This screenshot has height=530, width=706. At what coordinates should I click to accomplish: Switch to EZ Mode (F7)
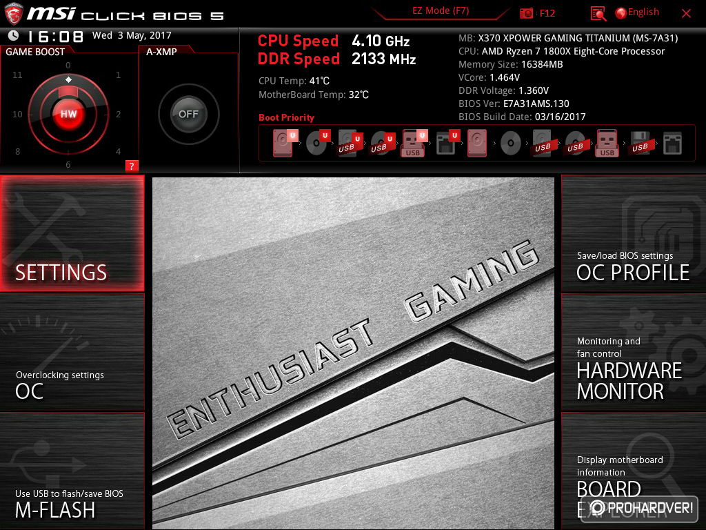coord(441,11)
